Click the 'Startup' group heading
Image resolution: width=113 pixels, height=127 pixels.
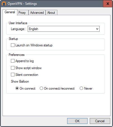click(x=13, y=39)
